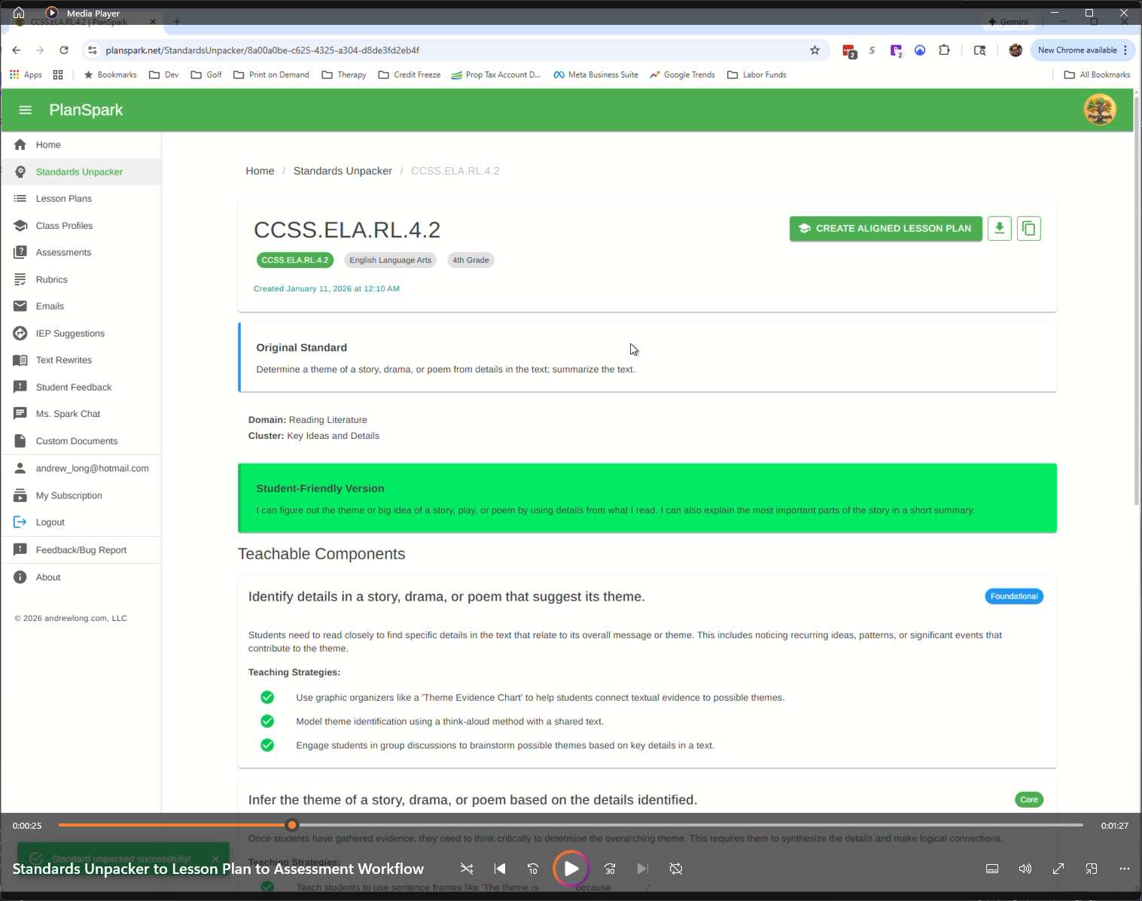Click the download icon next to Create Aligned Lesson Plan
The height and width of the screenshot is (901, 1142).
pyautogui.click(x=999, y=228)
